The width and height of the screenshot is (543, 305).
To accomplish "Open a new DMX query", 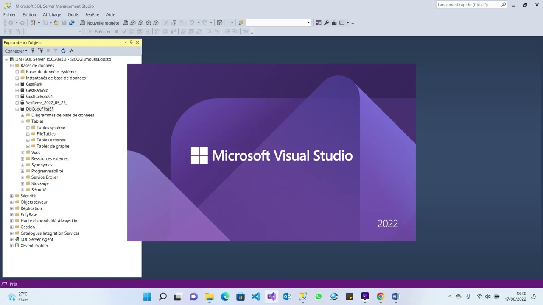I will [x=140, y=23].
